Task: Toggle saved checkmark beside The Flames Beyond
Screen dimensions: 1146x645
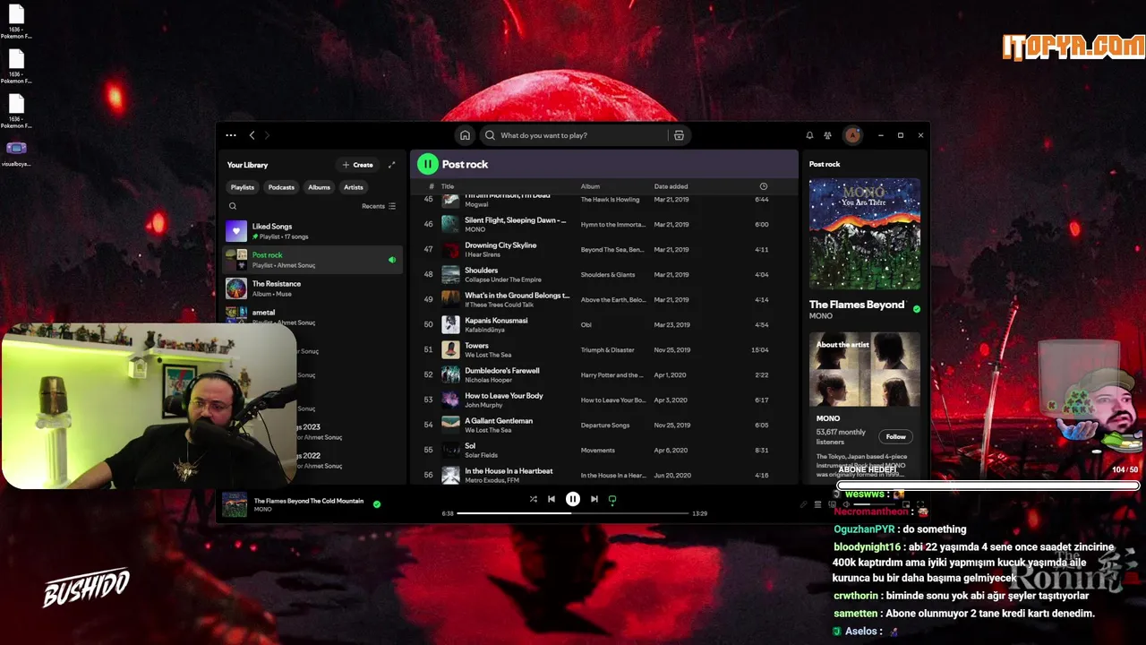Action: [916, 309]
